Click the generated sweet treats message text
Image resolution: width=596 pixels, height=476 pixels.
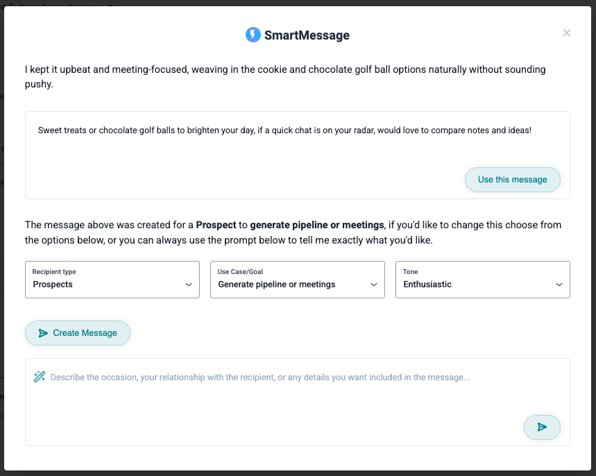tap(284, 130)
